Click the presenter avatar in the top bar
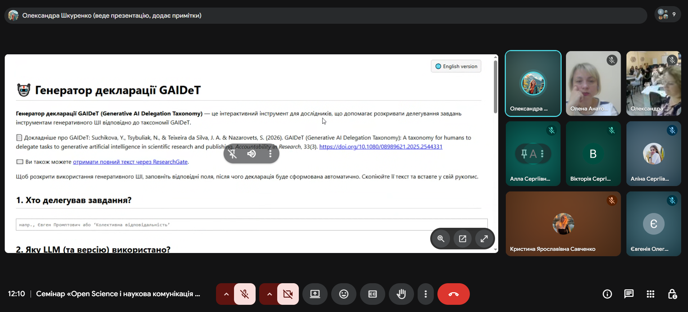 pyautogui.click(x=13, y=15)
